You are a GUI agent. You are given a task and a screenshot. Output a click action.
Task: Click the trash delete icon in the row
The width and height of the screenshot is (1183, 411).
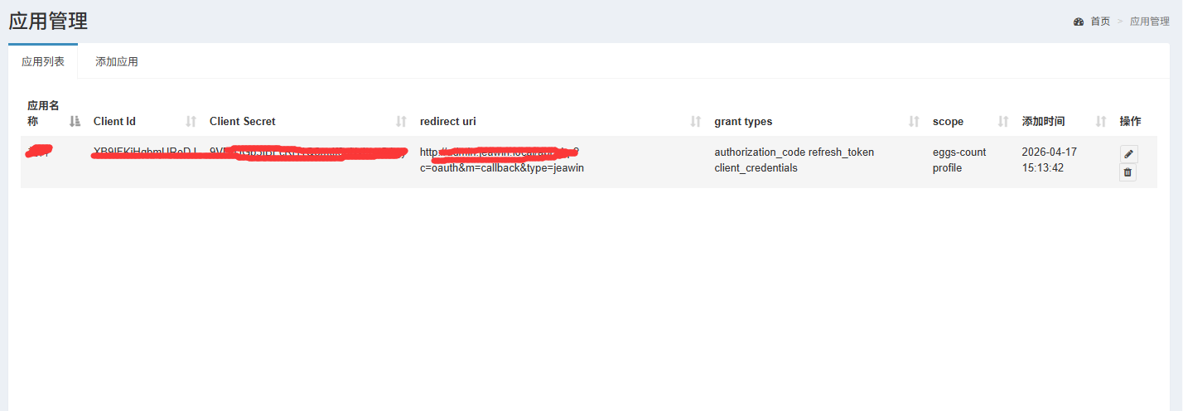tap(1127, 172)
